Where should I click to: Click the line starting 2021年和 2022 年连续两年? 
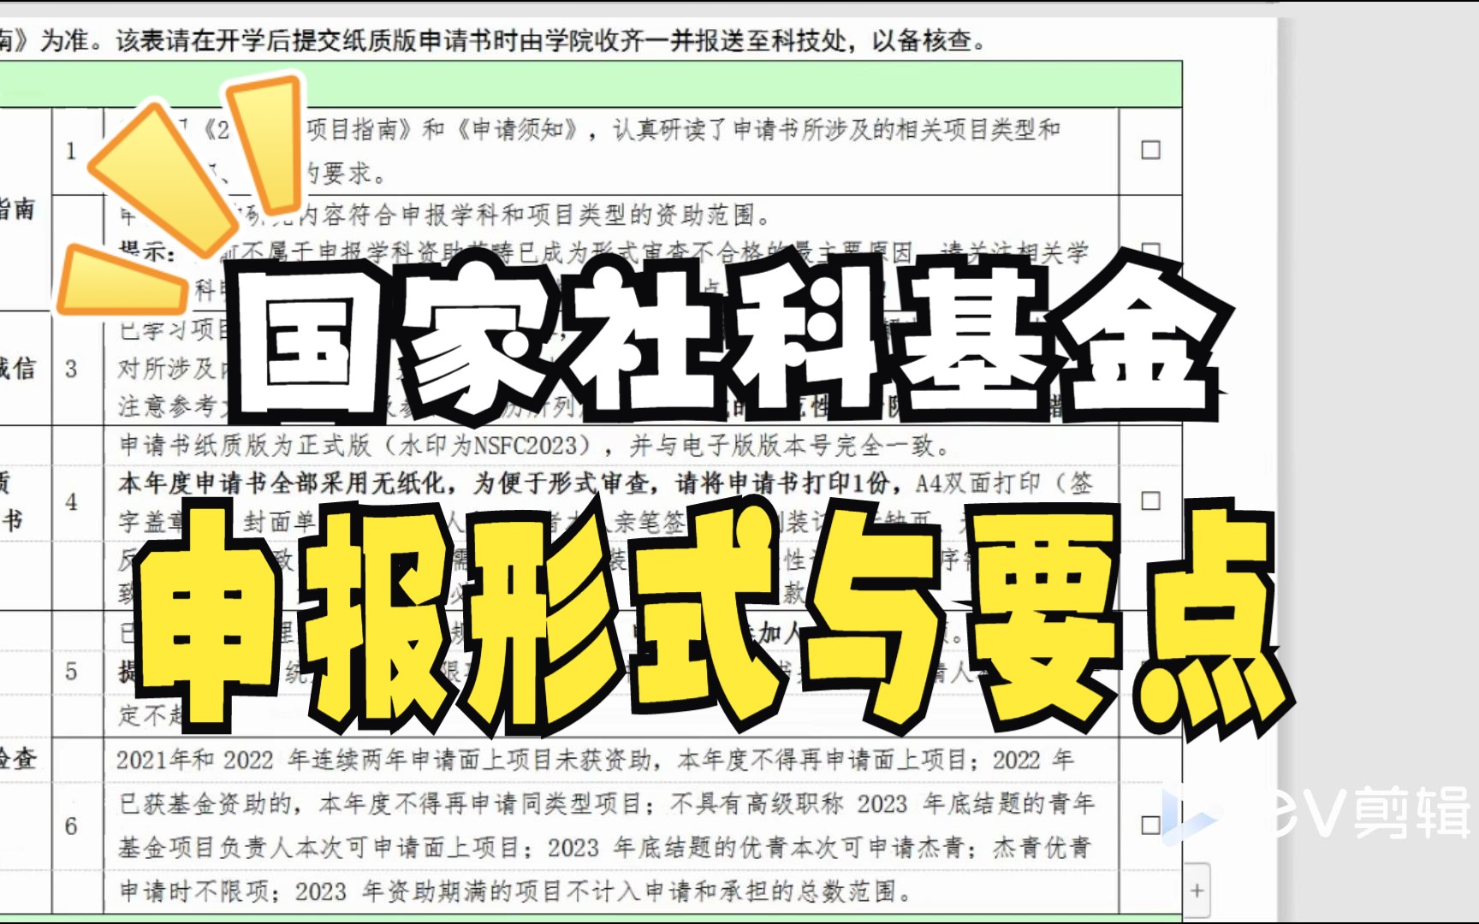[x=595, y=760]
